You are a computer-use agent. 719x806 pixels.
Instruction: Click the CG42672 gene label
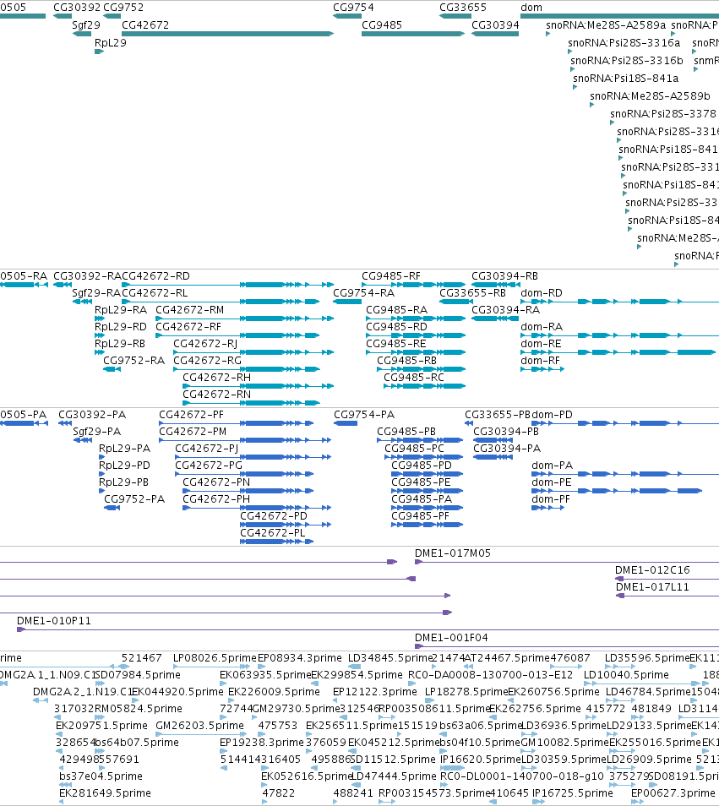click(x=145, y=25)
